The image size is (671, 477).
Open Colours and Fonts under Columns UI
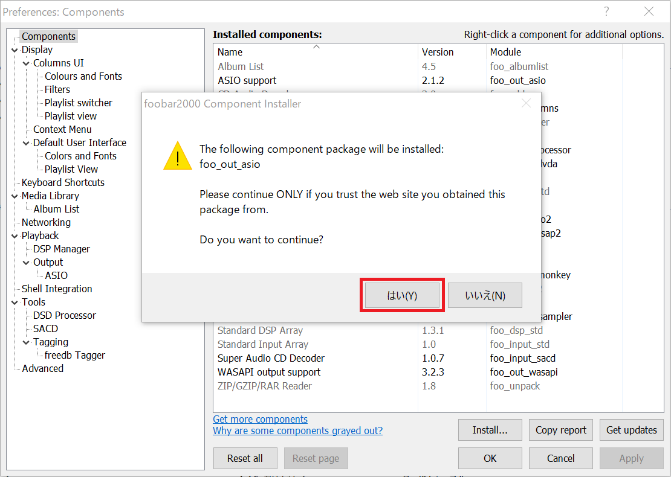point(83,76)
